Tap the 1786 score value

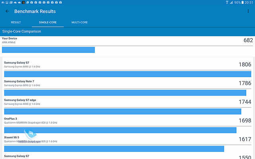click(245, 83)
